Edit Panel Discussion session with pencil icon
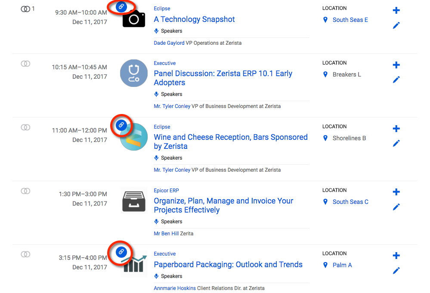430x293 pixels. [396, 80]
